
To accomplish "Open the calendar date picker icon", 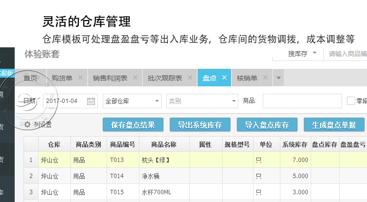I will [91, 101].
